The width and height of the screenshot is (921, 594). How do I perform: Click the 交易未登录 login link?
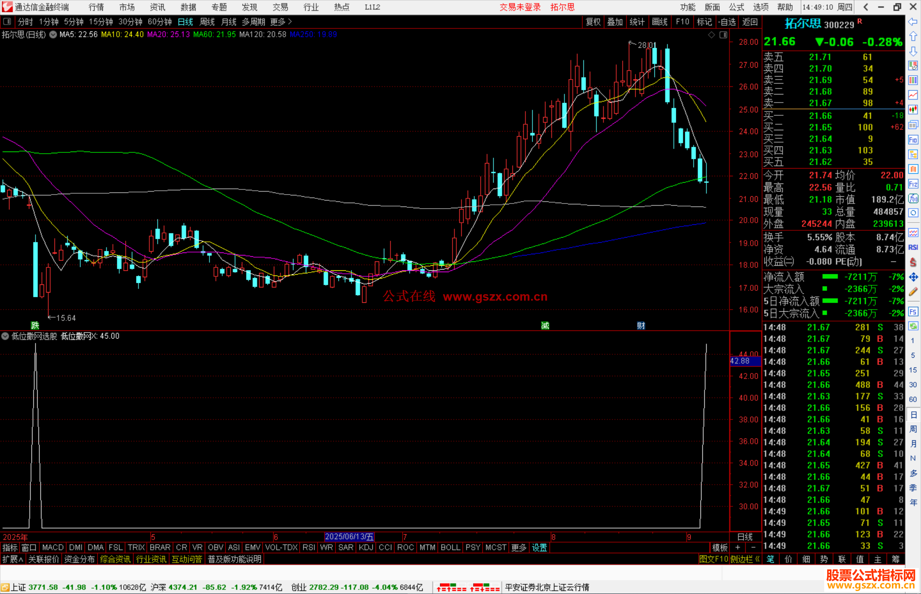click(520, 7)
